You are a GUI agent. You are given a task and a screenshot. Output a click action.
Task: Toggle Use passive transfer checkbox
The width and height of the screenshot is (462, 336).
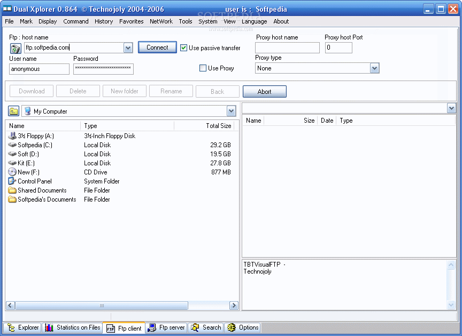[183, 47]
